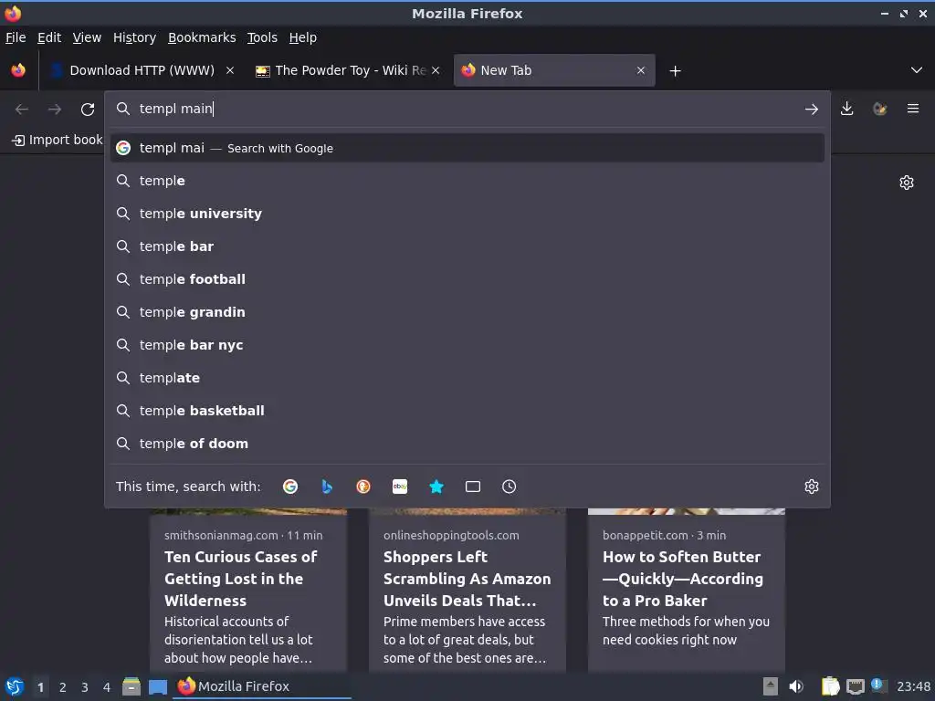
Task: Choose the 'temple' suggestion
Action: [x=467, y=181]
